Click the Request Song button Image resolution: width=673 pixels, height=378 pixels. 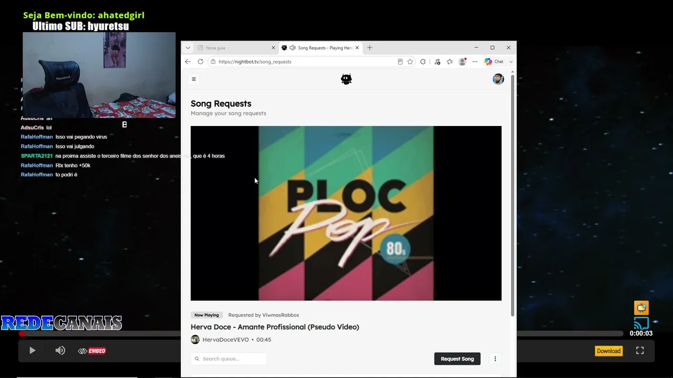(457, 359)
